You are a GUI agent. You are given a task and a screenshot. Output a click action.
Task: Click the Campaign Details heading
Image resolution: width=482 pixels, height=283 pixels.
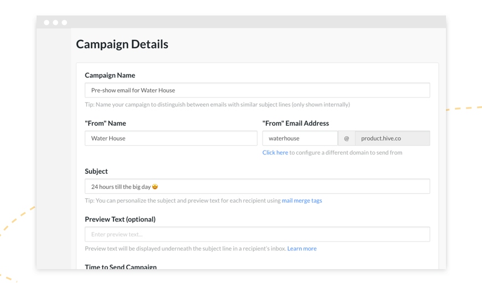[122, 44]
